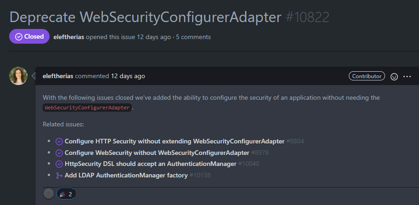Screen dimensions: 419x205
Task: Click the closed-issue icon beside issue #8804
Action: (59, 142)
